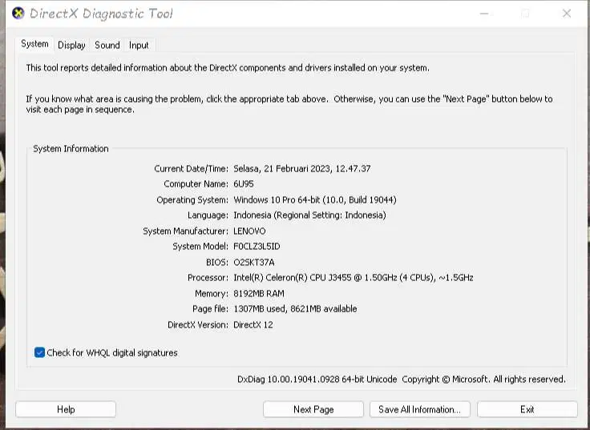Select the date text 'Selasa, 21 Februari 2023'
The image size is (590, 430).
pos(281,169)
